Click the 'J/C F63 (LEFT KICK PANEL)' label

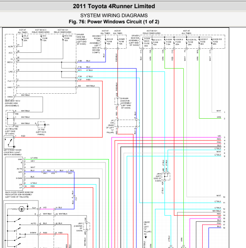pos(41,132)
